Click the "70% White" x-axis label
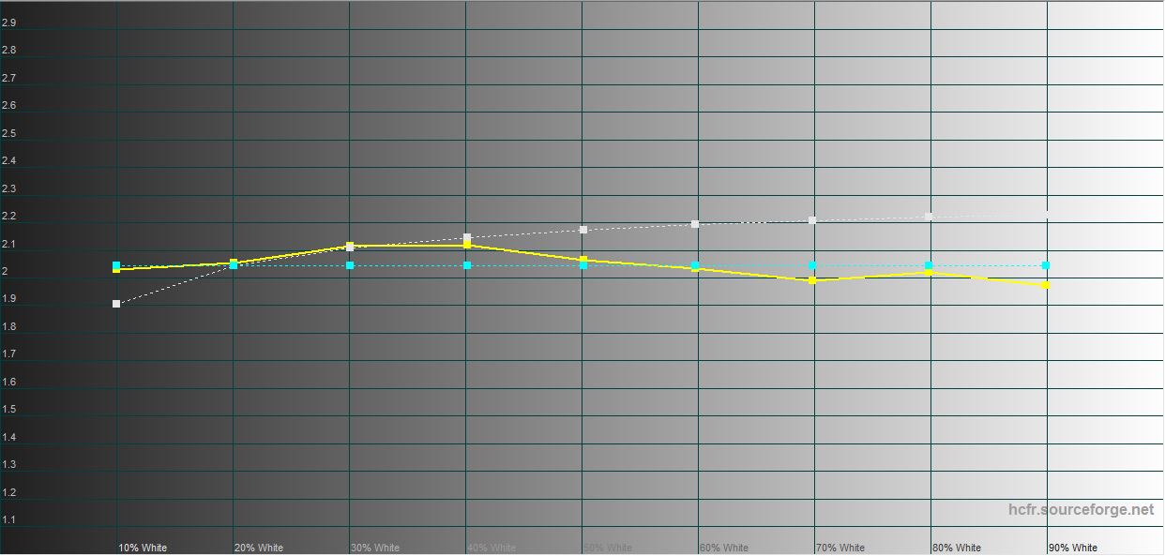The height and width of the screenshot is (556, 1165). 840,548
